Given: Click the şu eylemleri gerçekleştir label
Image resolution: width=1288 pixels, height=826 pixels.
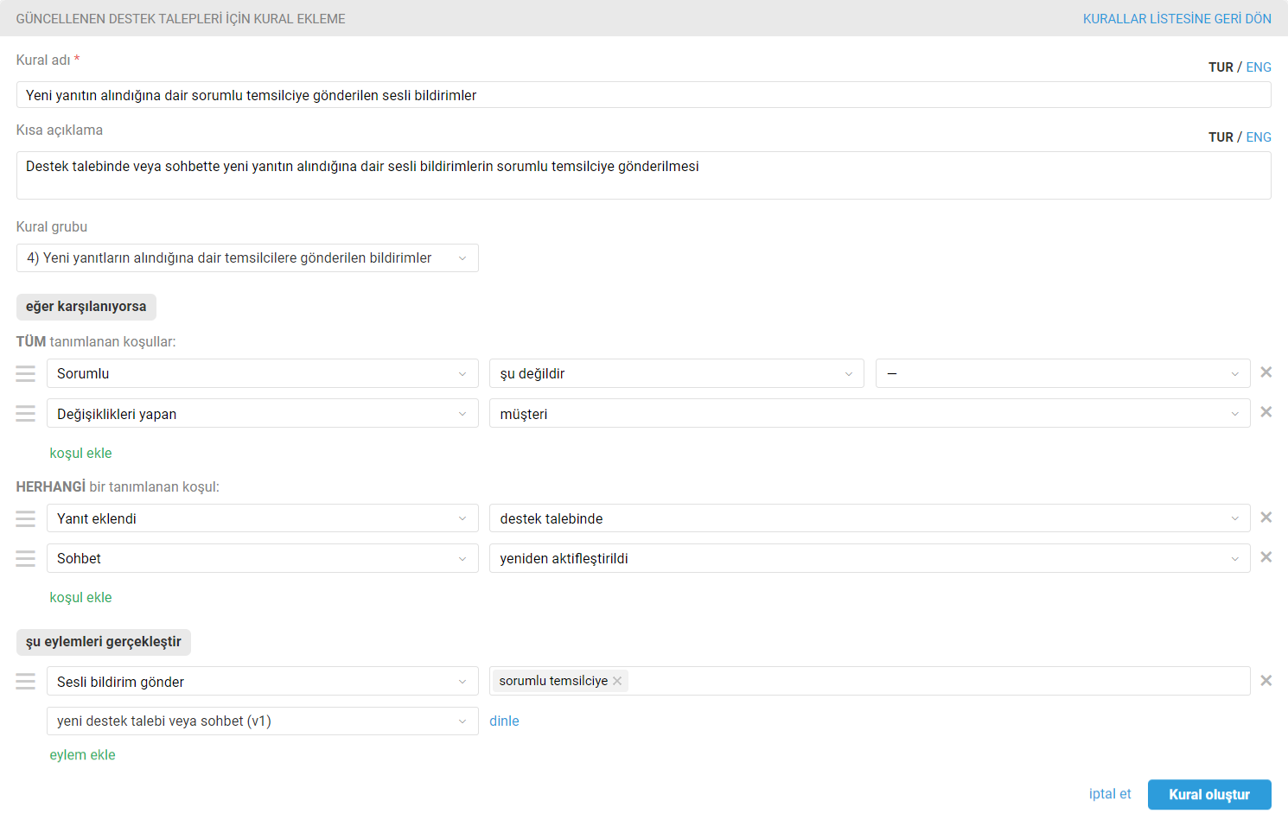Looking at the screenshot, I should click(104, 642).
